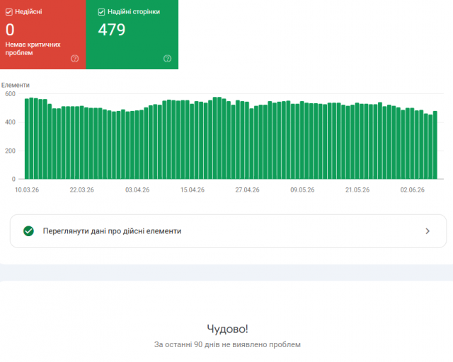Select the 0 count on red card

point(10,30)
